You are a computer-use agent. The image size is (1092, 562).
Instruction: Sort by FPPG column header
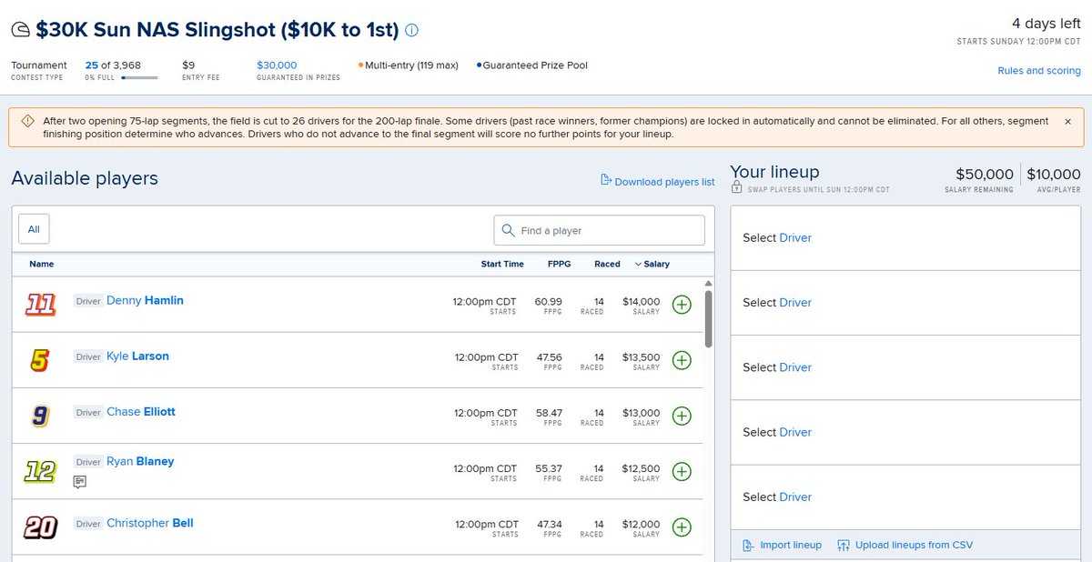coord(559,265)
